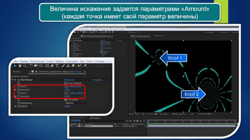Click the timeline current time 0:00:00:00

point(76,120)
